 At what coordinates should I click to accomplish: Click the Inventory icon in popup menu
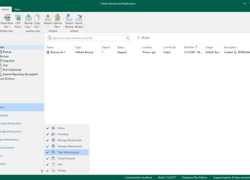pyautogui.click(x=53, y=134)
